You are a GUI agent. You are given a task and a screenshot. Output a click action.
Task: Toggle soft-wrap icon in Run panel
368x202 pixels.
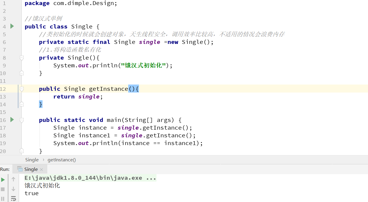click(x=13, y=198)
